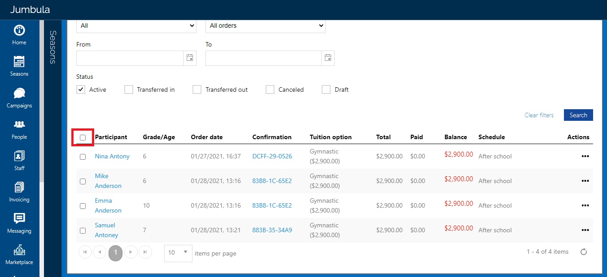Image resolution: width=607 pixels, height=277 pixels.
Task: Open Mike Anderson participant link
Action: [x=108, y=181]
